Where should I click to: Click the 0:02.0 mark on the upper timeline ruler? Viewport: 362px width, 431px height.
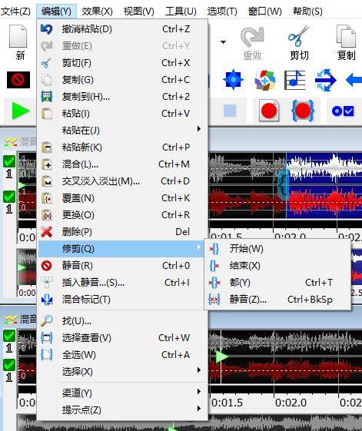[x=290, y=237]
